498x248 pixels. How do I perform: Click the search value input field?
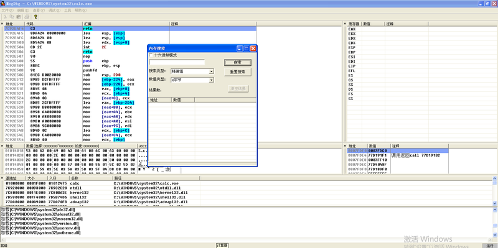tap(177, 63)
